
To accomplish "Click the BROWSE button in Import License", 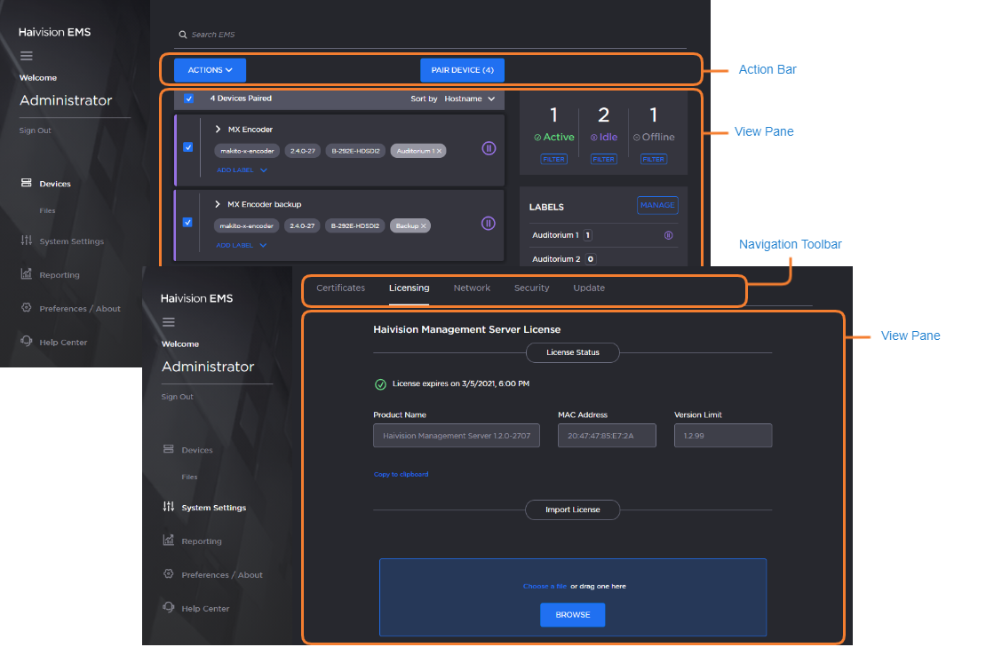I will click(x=572, y=615).
